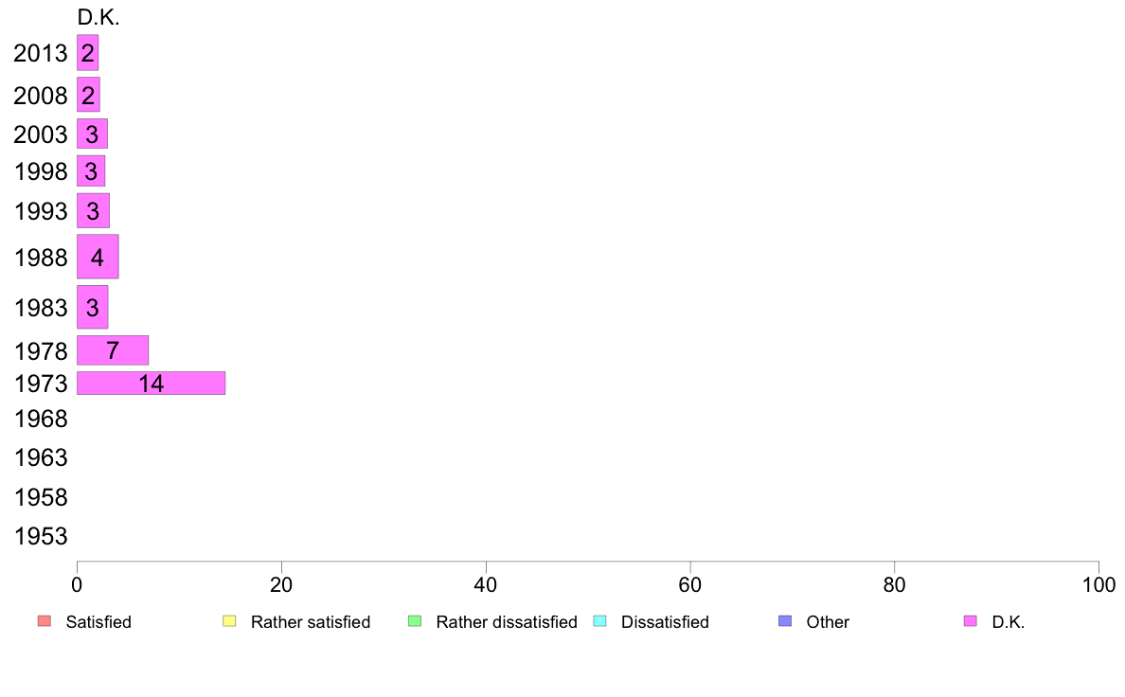Click the green Rather dissatisfied legend swatch
Screen dimensions: 1125x697
point(415,621)
